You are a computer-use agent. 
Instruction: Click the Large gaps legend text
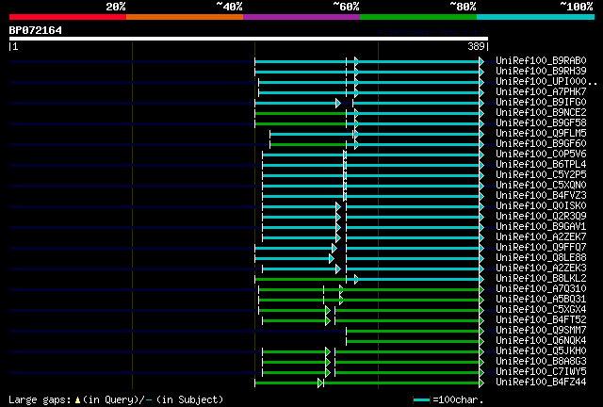coord(116,399)
